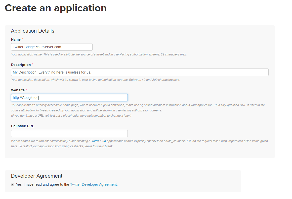Image resolution: width=292 pixels, height=199 pixels.
Task: Focus the Description text field
Action: tap(140, 72)
